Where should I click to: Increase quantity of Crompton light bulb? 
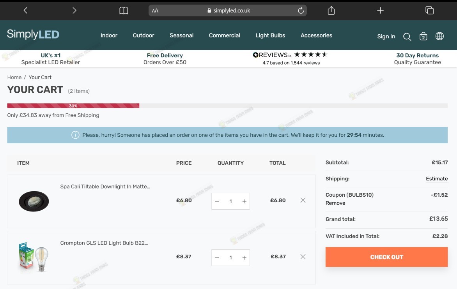[244, 257]
